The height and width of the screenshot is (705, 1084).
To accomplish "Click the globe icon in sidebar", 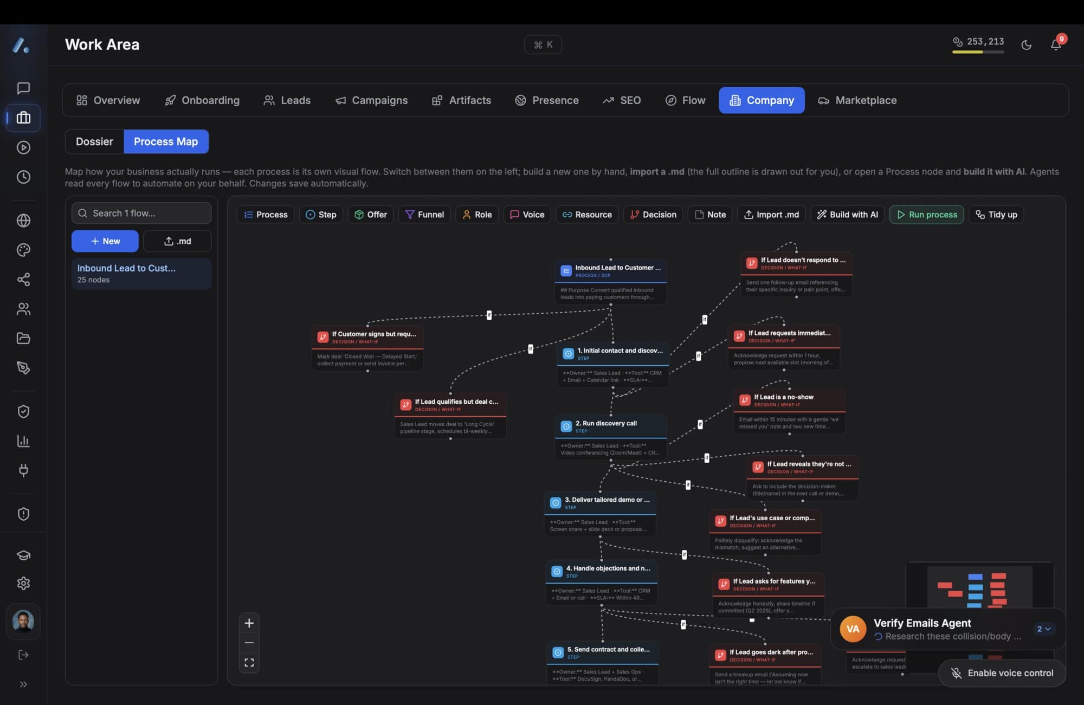I will (x=23, y=221).
